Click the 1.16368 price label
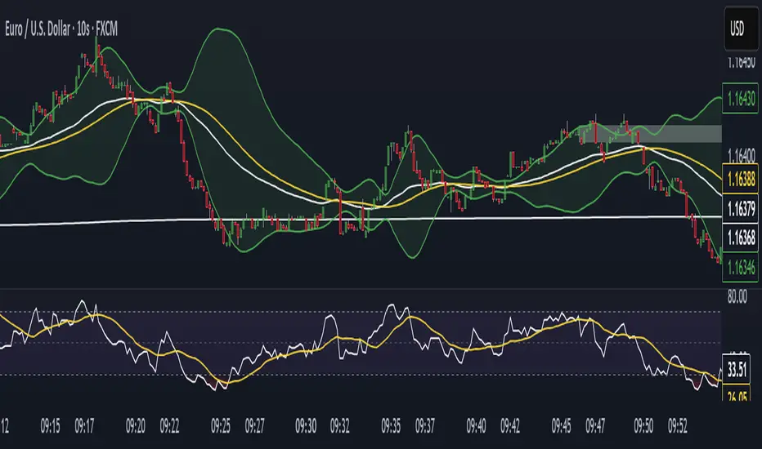The image size is (762, 449). point(741,237)
